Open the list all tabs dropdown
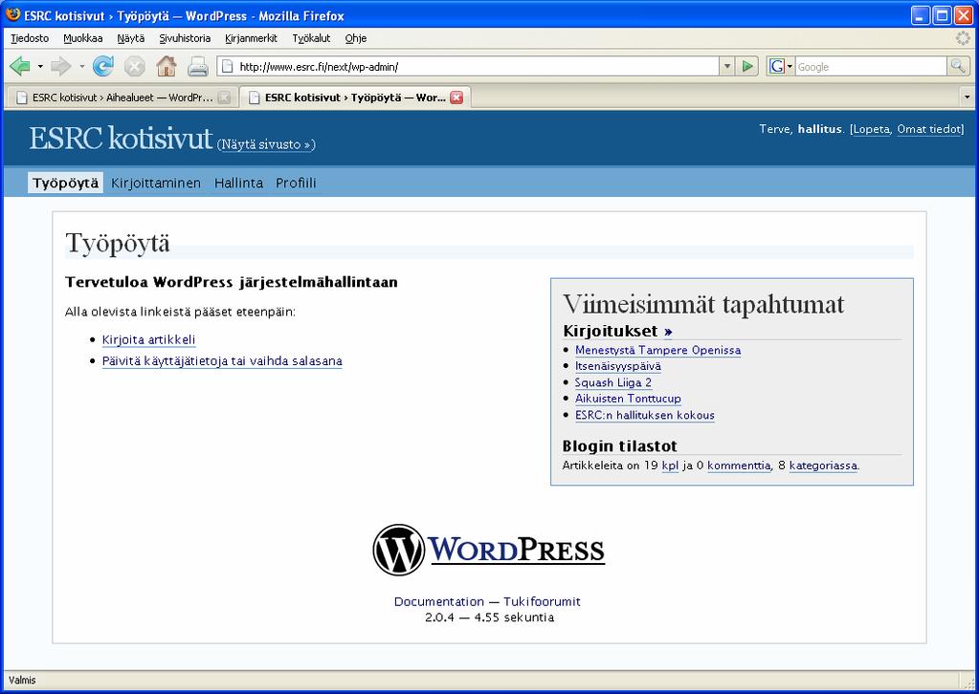The image size is (979, 694). [x=967, y=98]
